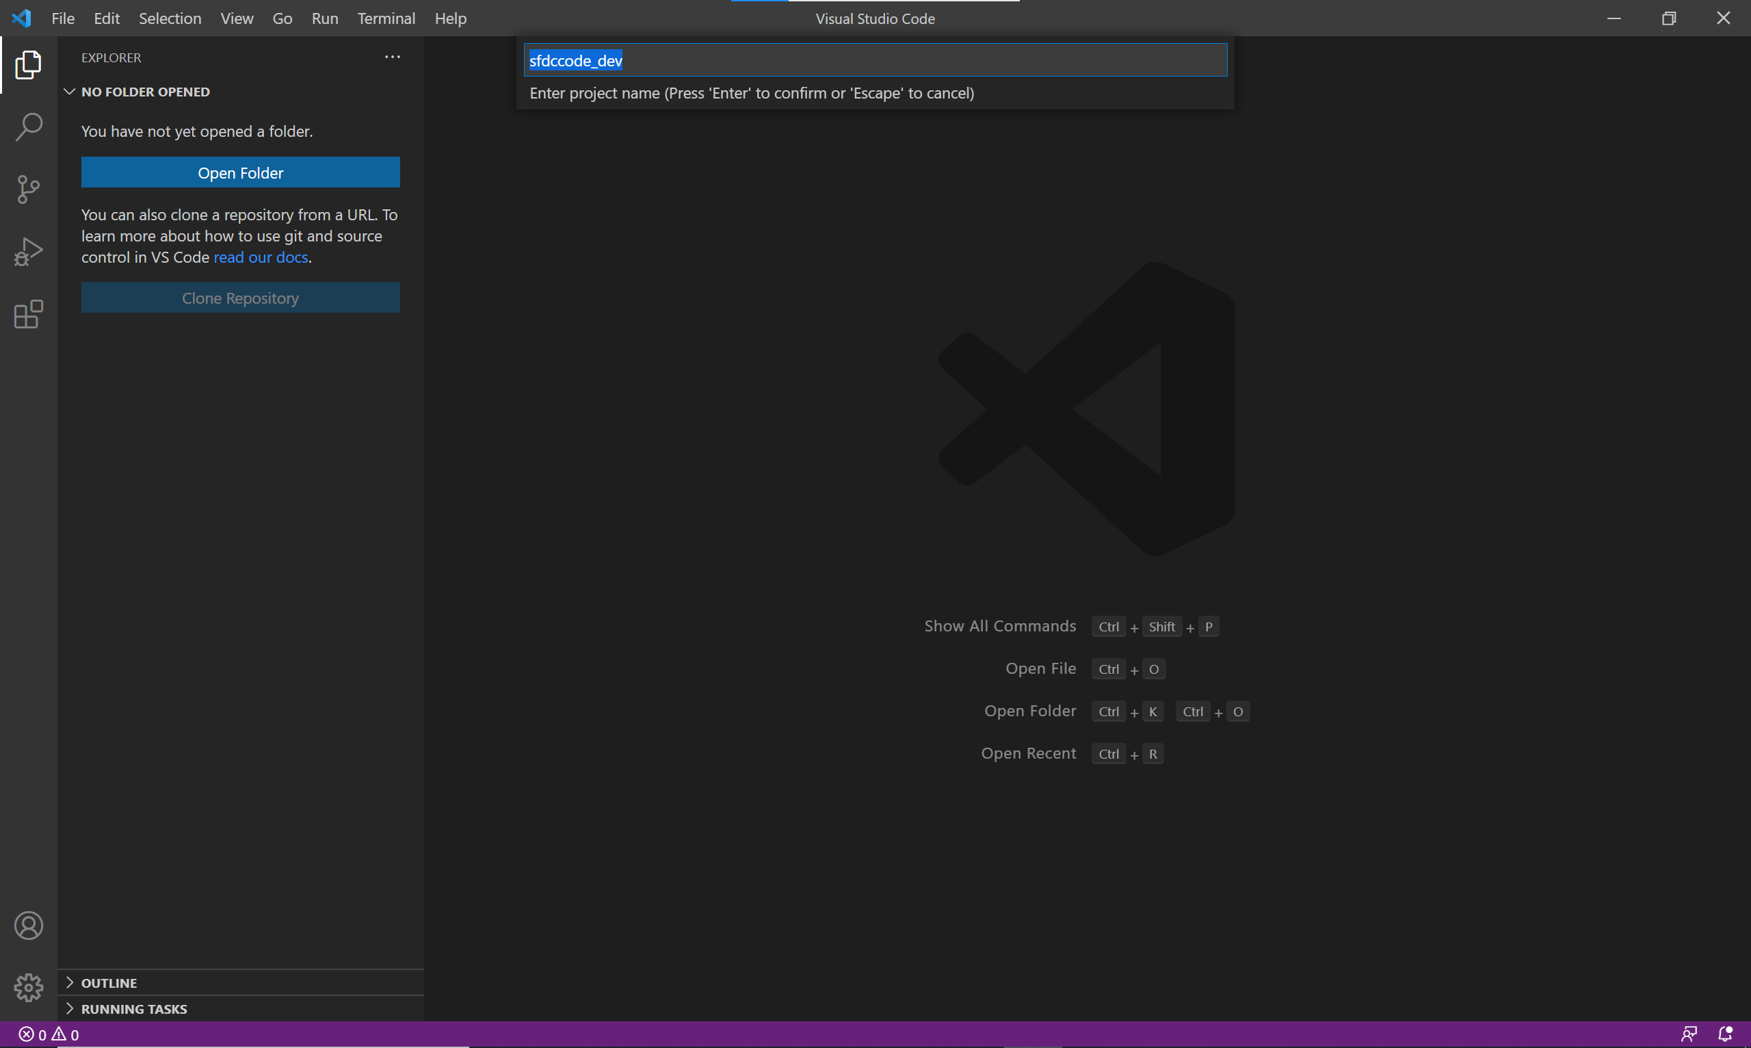Expand the Outline section

click(109, 983)
